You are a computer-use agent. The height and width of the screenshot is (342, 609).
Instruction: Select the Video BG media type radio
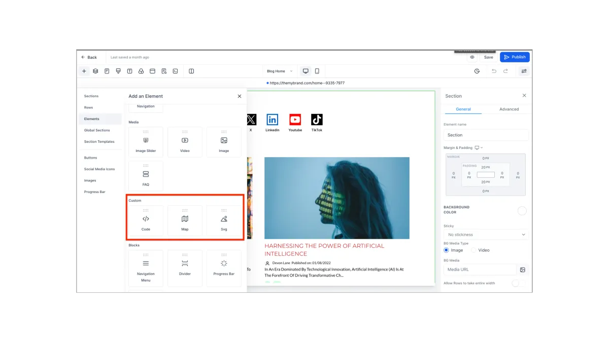click(x=473, y=250)
